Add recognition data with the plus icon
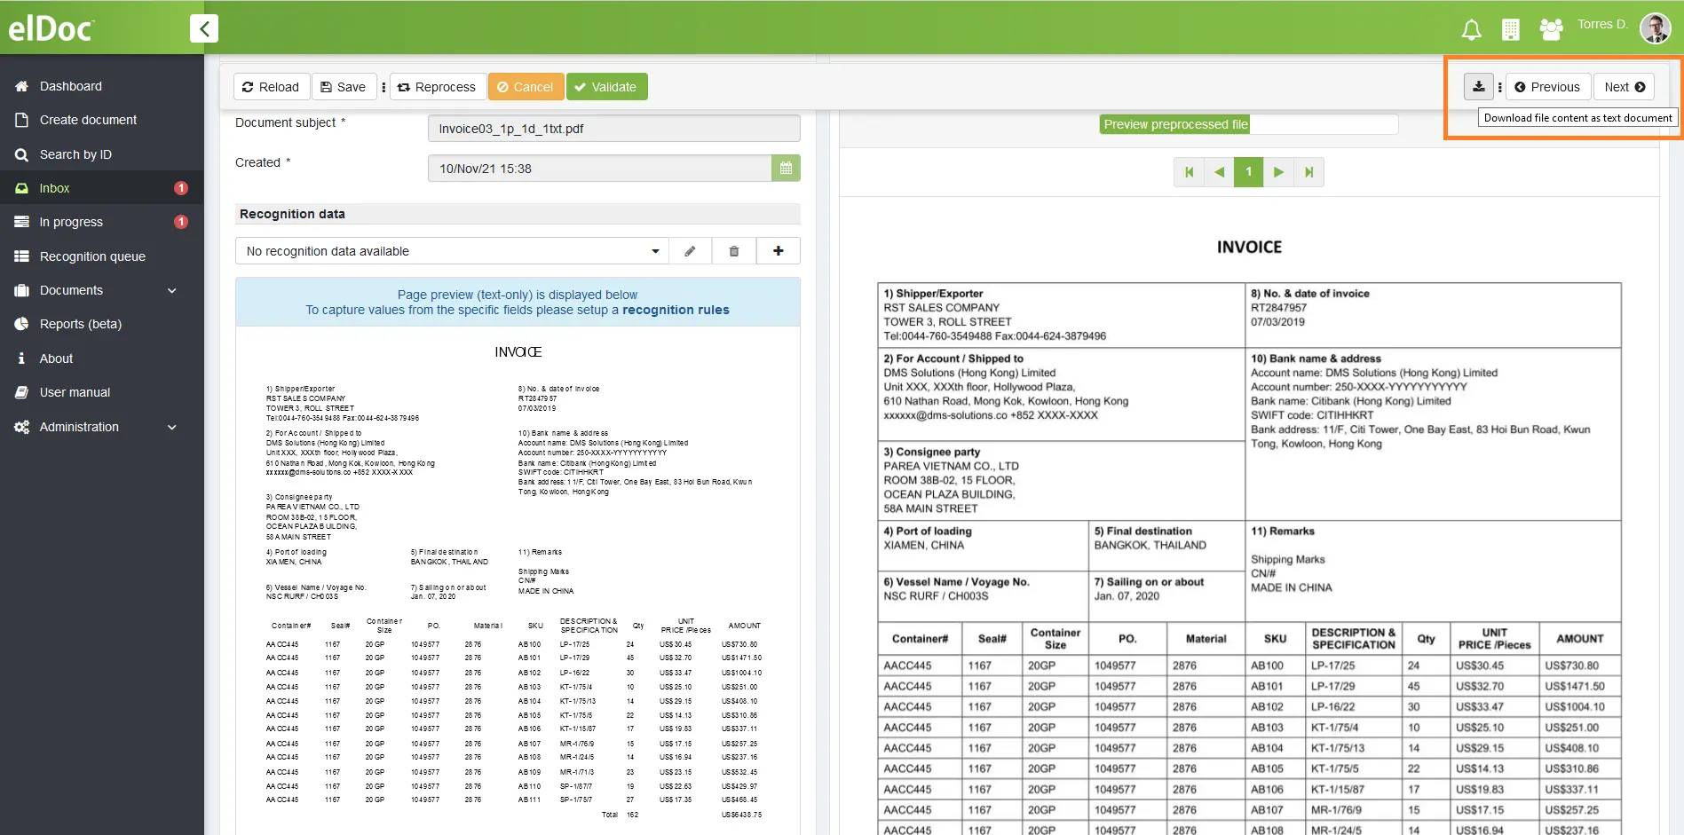Screen dimensions: 1684x835 779,251
